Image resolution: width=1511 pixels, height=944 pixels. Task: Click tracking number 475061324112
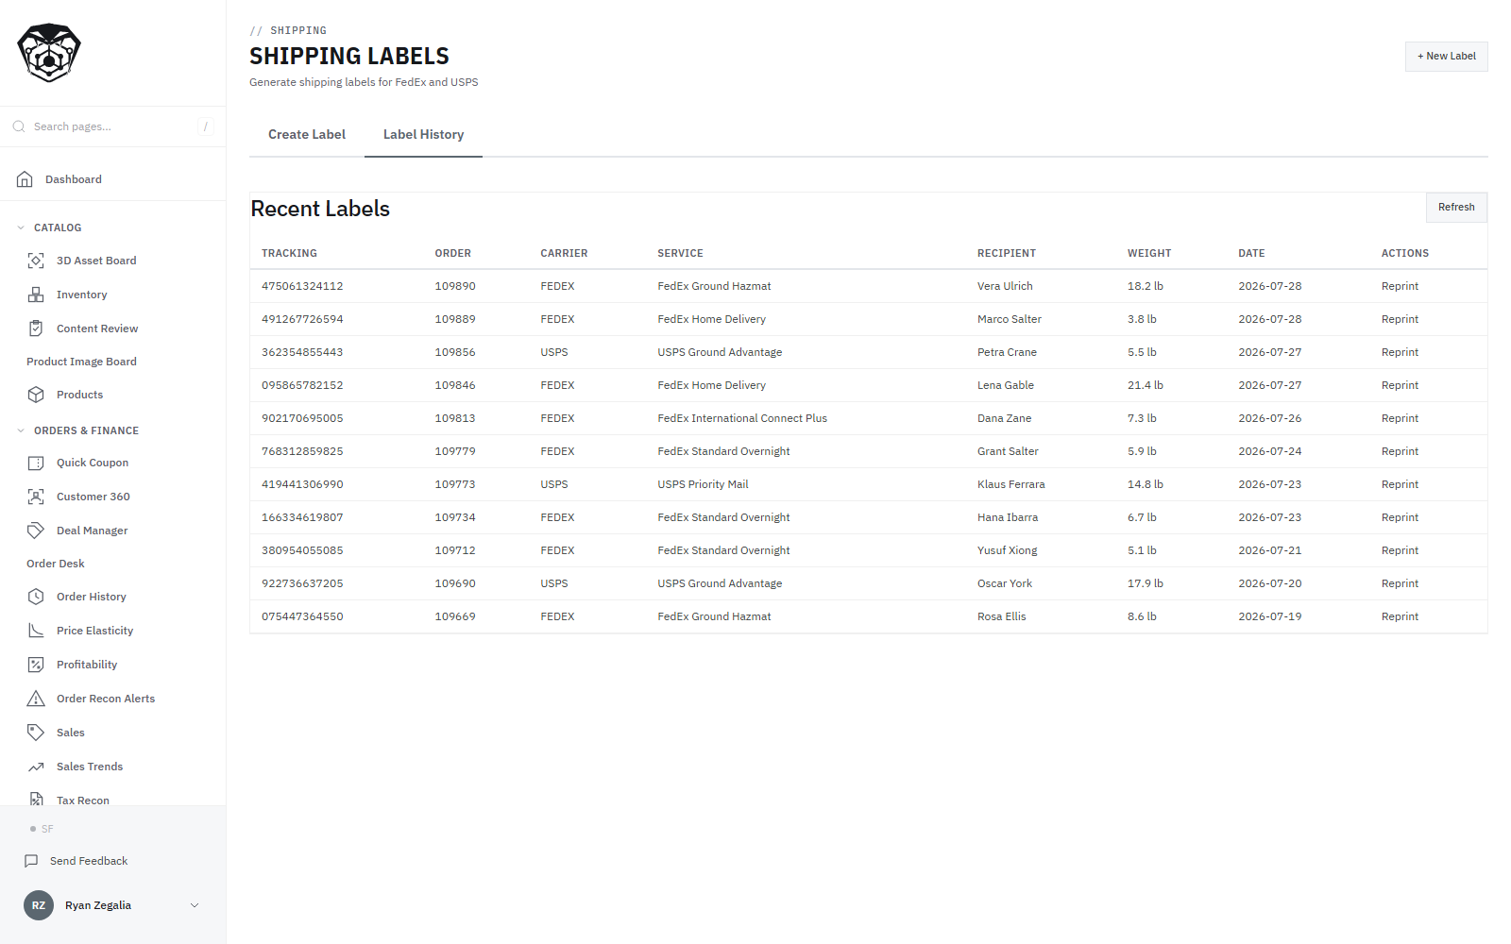[302, 286]
